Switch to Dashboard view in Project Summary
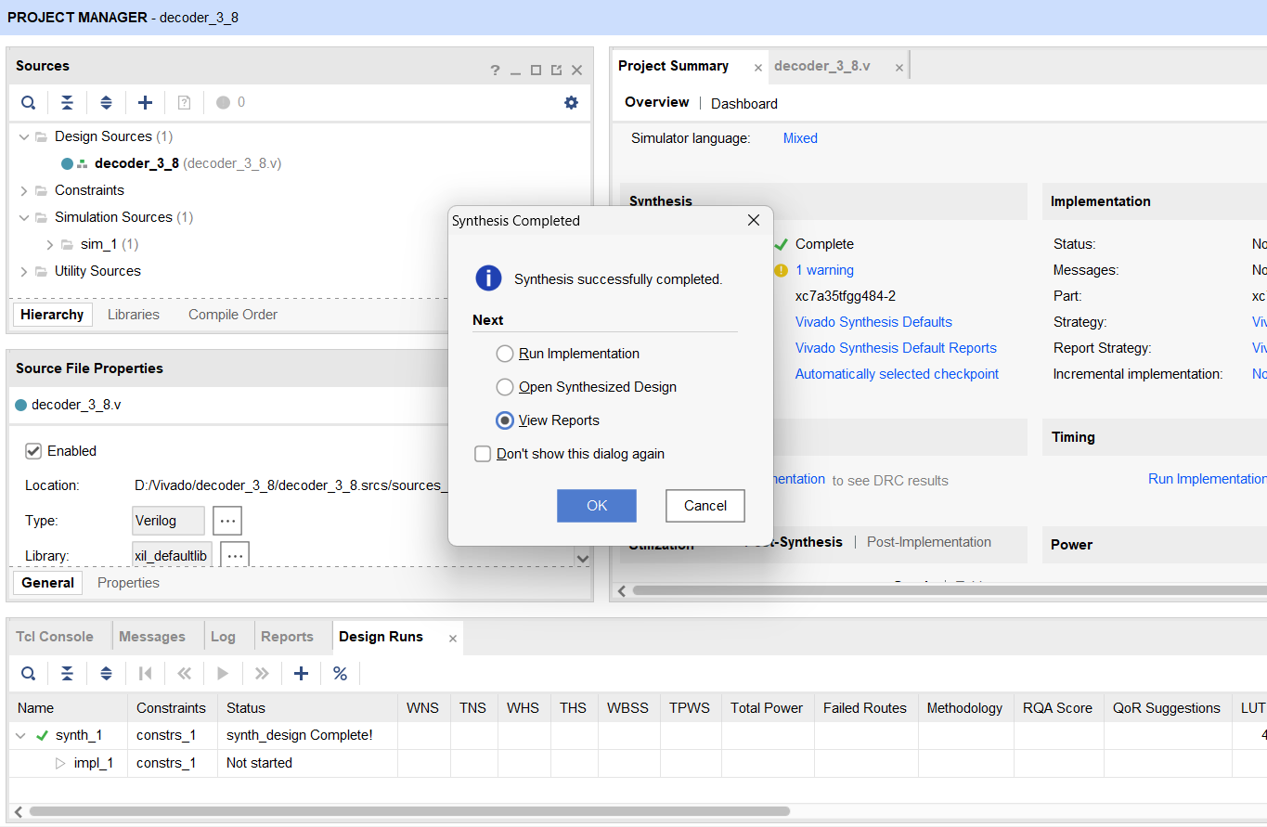This screenshot has height=827, width=1267. [x=744, y=104]
